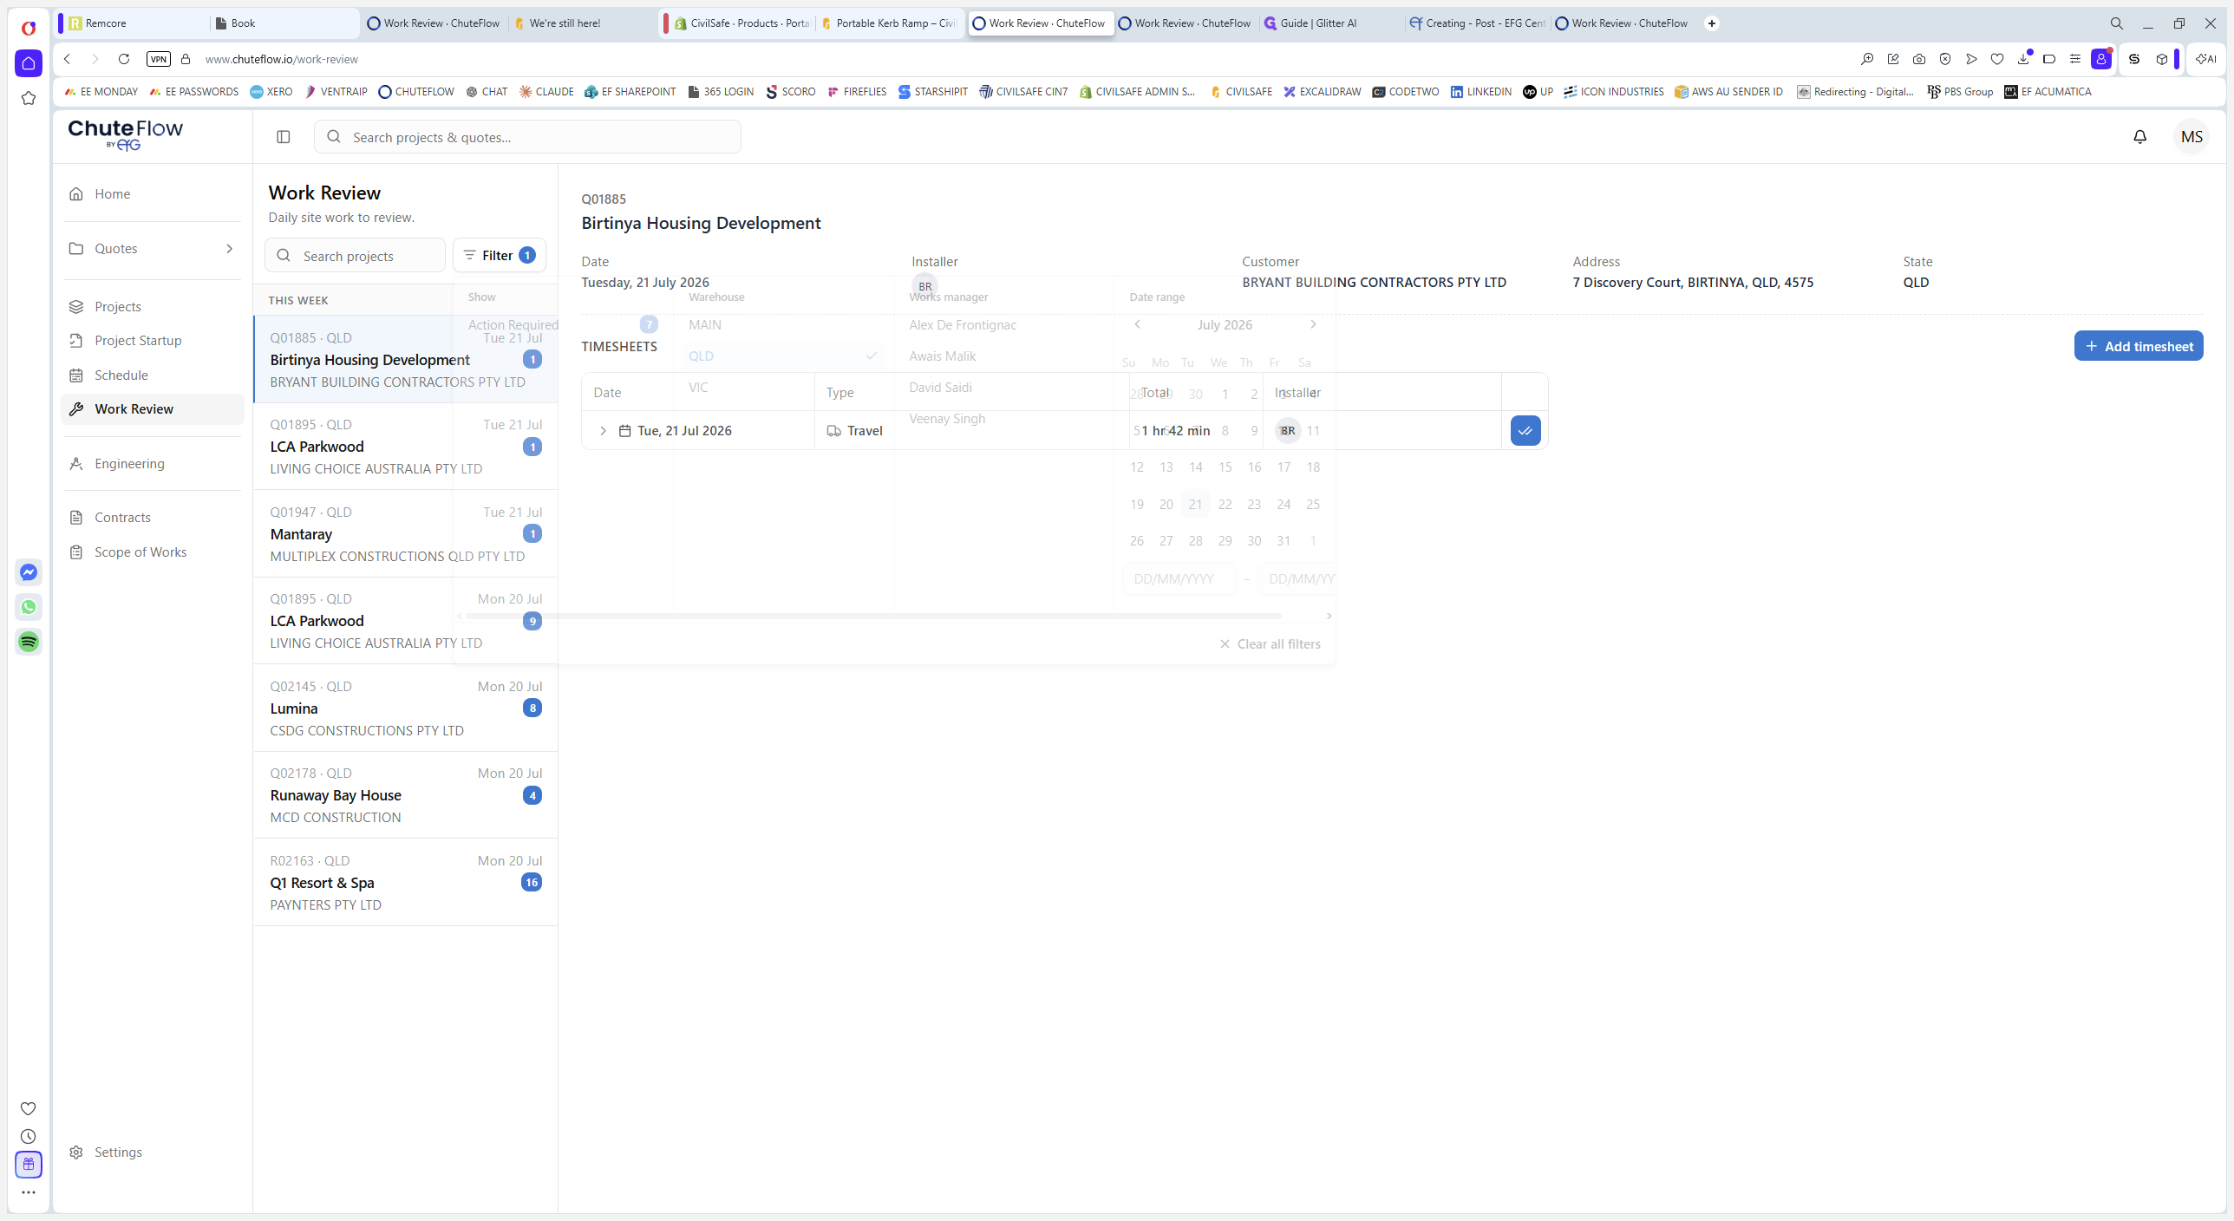Open Opera sidebar bookmarks star
The width and height of the screenshot is (2234, 1221).
coord(29,98)
